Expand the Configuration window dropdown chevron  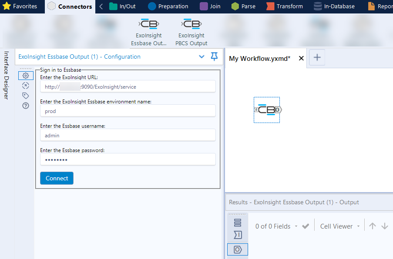[202, 56]
